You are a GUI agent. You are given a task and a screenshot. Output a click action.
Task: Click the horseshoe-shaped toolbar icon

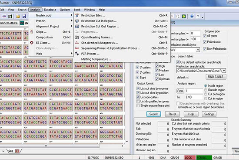coord(178,16)
